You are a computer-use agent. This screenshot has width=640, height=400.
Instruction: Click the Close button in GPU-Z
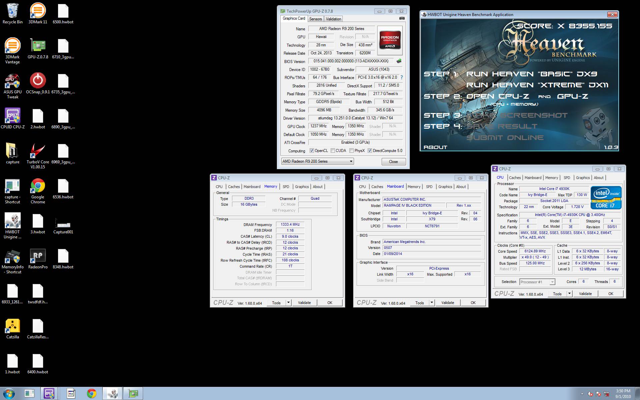393,162
